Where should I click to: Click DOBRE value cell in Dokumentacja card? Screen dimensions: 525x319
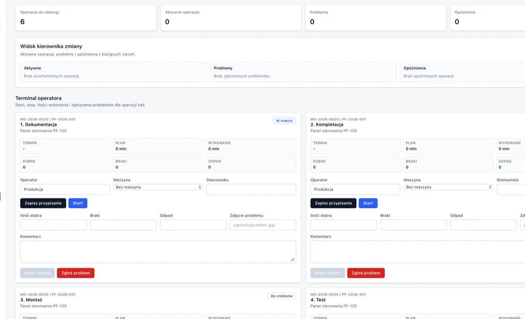tap(66, 164)
